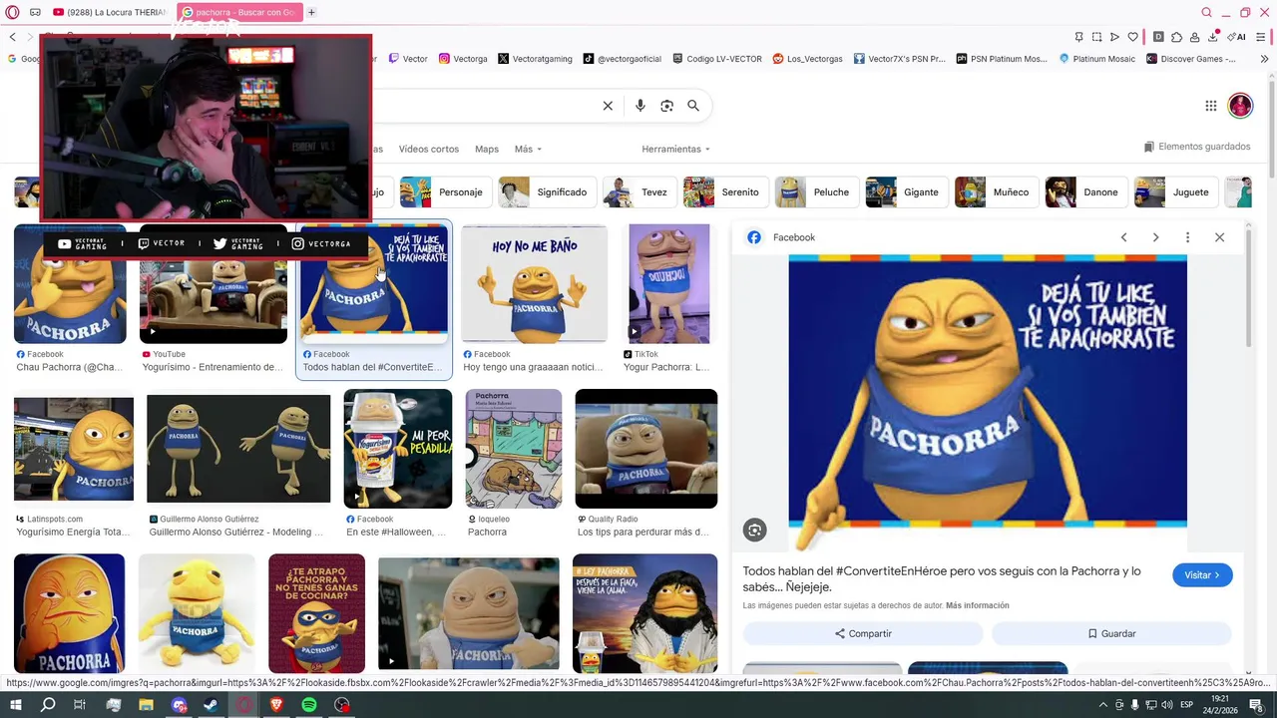Filter images by Gigante chip
The width and height of the screenshot is (1277, 718).
[906, 191]
